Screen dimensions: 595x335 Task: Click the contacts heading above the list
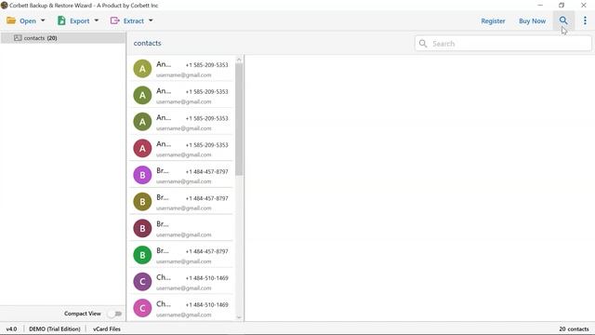click(147, 44)
